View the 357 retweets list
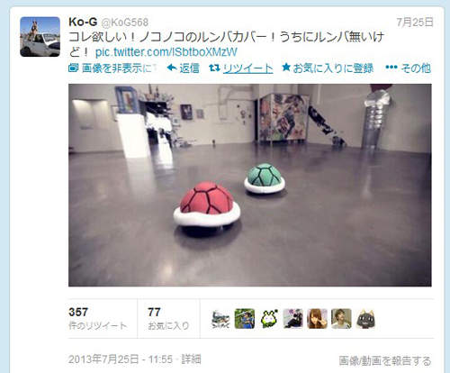The height and width of the screenshot is (373, 450). tap(98, 319)
